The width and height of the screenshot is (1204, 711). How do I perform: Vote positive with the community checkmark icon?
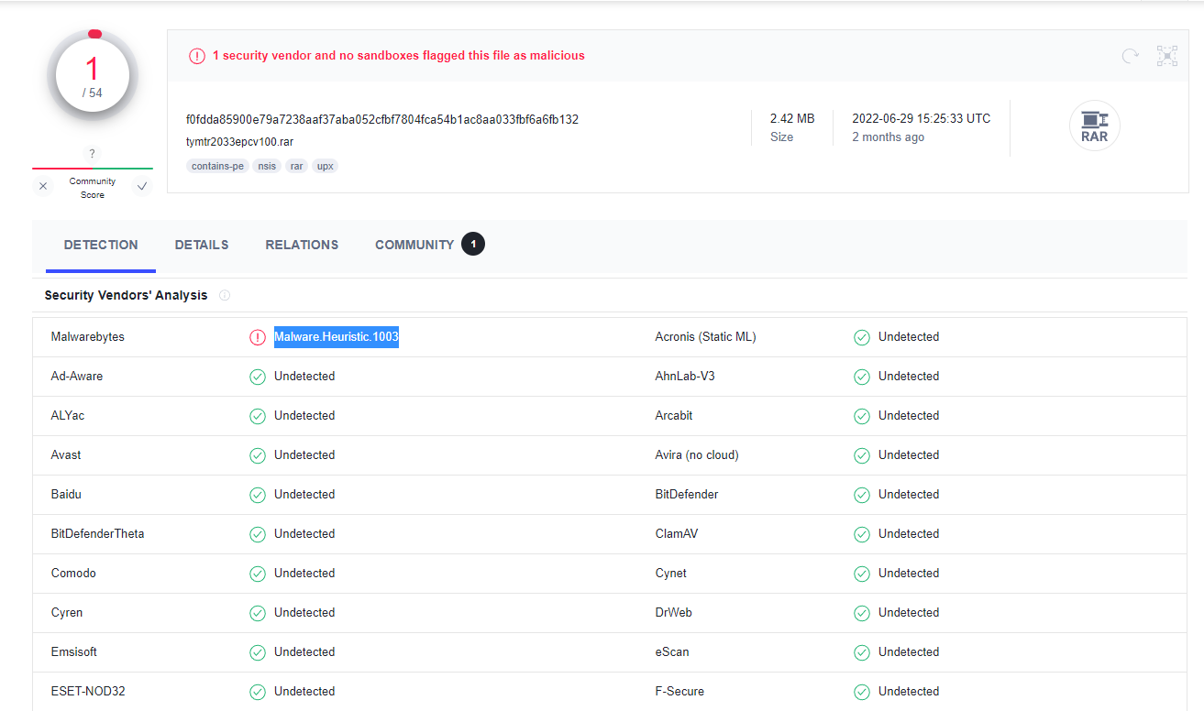pos(141,187)
